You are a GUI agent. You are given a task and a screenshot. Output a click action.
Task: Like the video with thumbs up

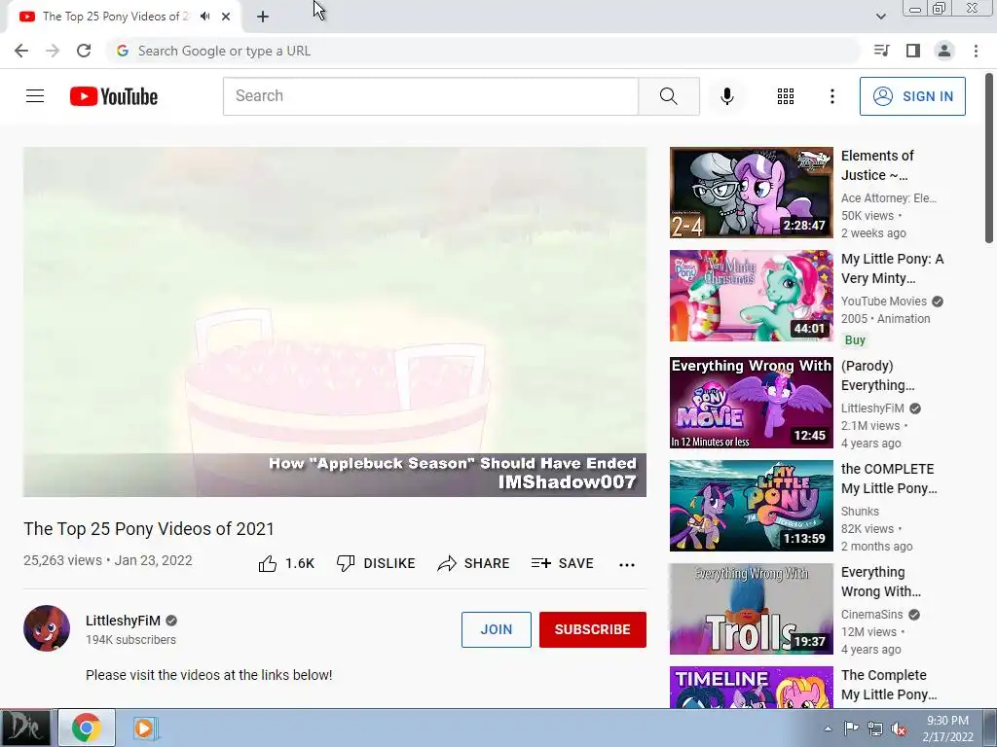286,563
